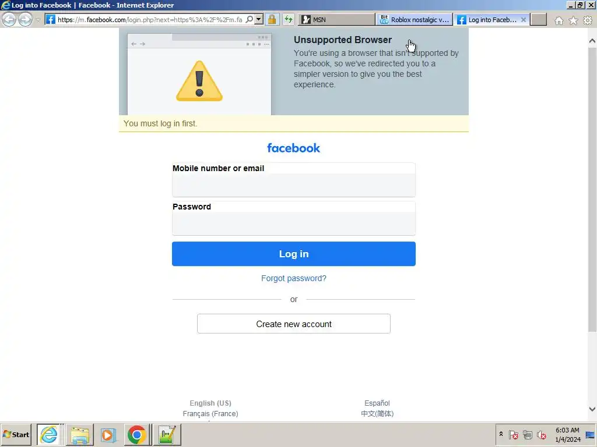Open a new blank tab

pos(538,19)
